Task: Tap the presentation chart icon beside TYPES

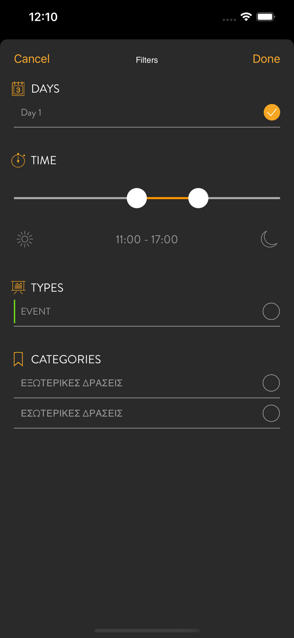Action: [x=18, y=288]
